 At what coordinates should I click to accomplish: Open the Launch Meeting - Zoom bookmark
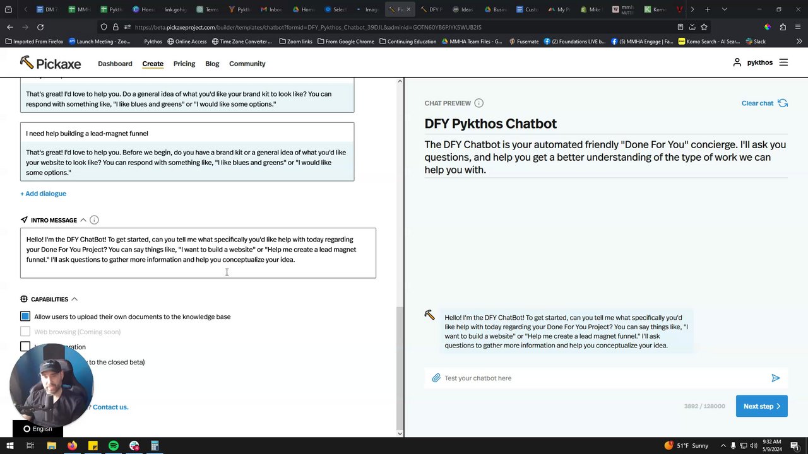point(100,42)
